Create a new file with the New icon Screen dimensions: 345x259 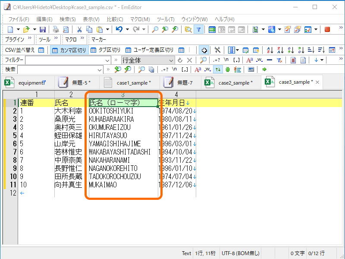[10, 29]
